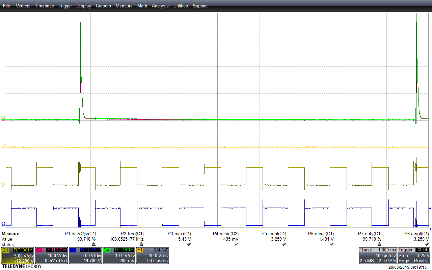Click the Teledyne LeCroy logo
This screenshot has width=432, height=270.
coord(22,267)
